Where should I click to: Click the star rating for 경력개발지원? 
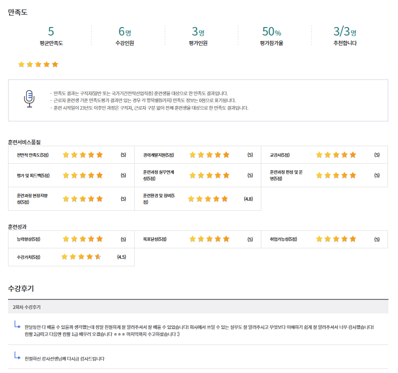click(x=209, y=155)
